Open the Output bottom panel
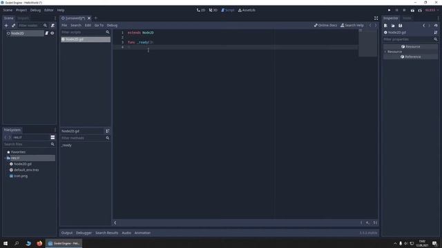Screen dimensions: 442x248 point(67,233)
